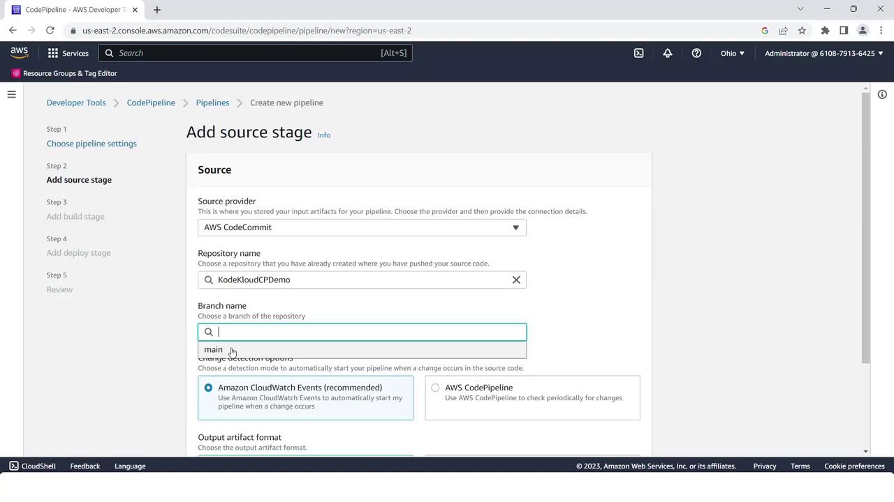Image resolution: width=894 pixels, height=502 pixels.
Task: Select Amazon CloudWatch Events radio option
Action: [208, 388]
